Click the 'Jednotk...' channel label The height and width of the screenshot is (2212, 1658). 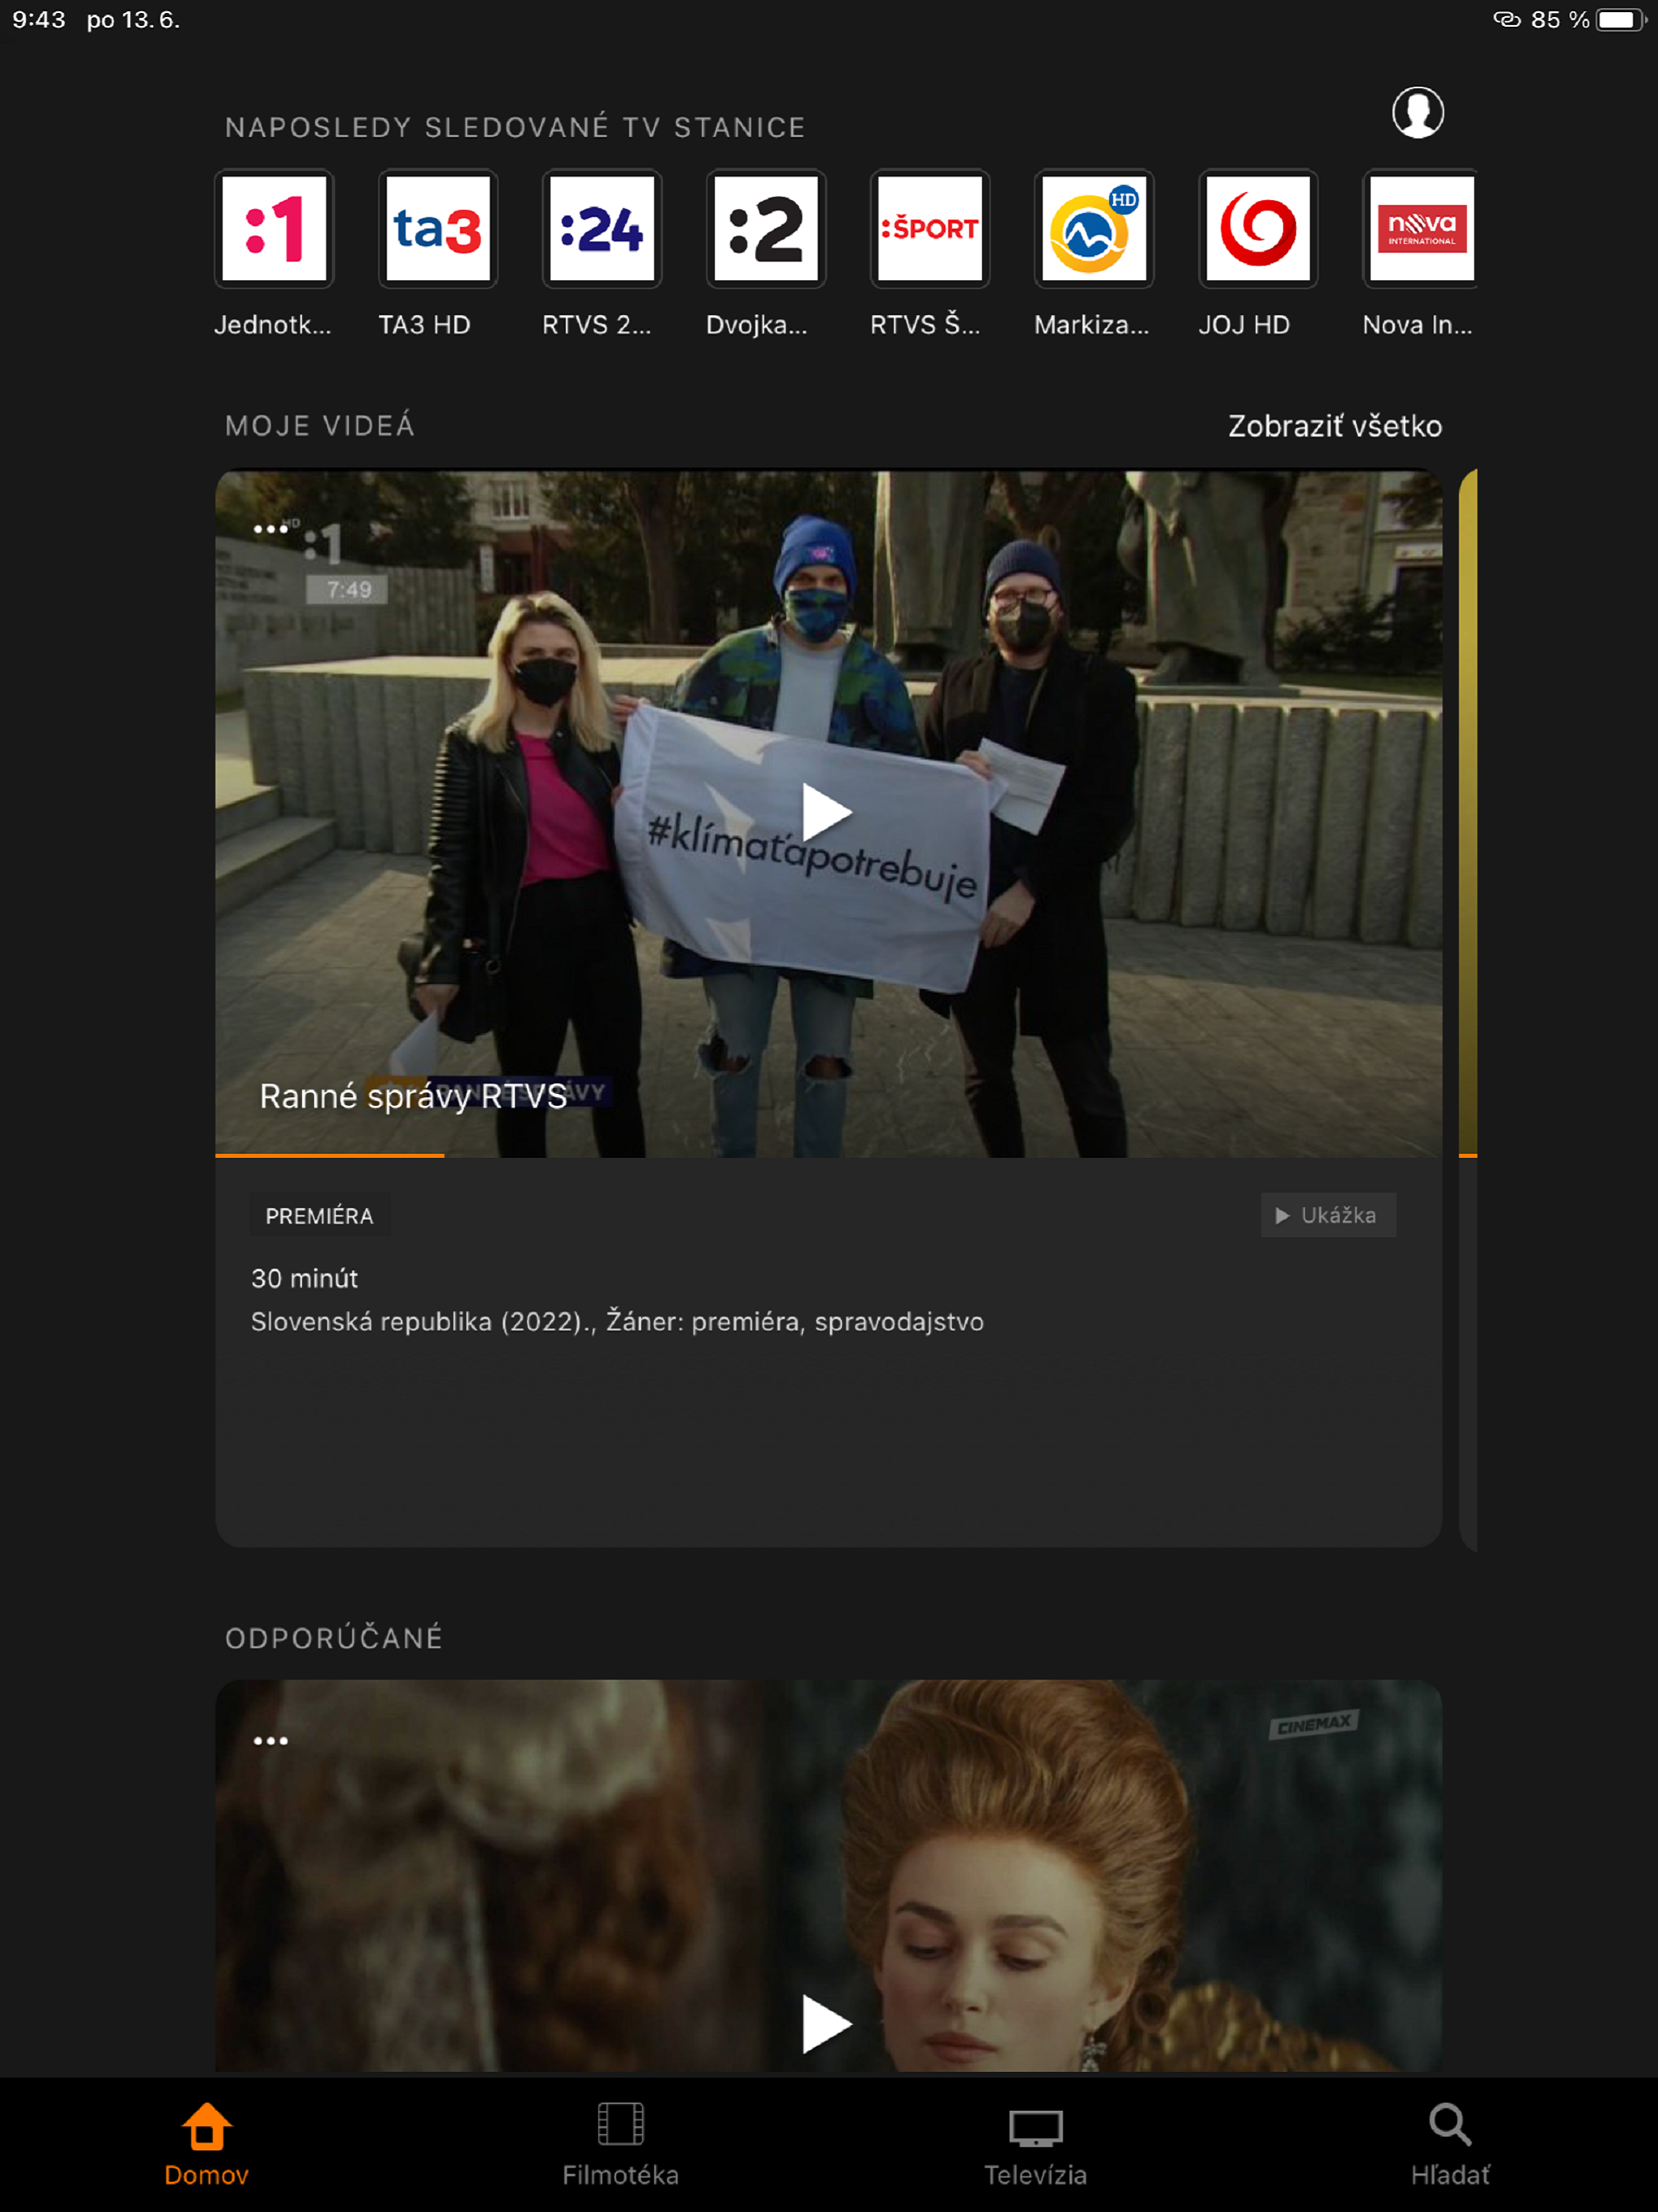272,325
